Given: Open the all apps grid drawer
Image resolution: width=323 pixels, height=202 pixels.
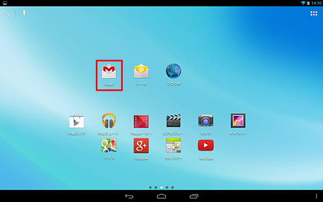Looking at the screenshot, I should click(314, 13).
